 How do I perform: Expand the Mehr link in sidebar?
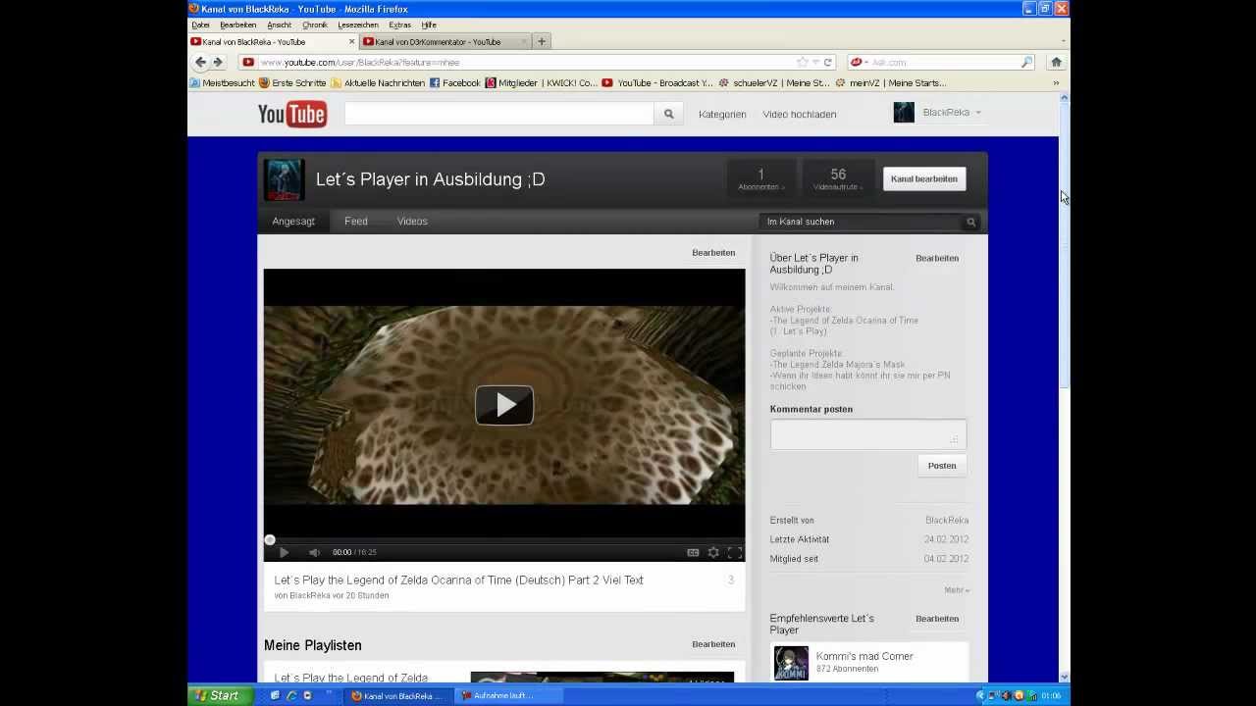[x=957, y=590]
